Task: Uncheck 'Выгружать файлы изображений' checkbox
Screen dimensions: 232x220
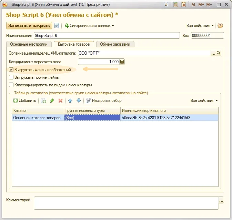Action: pos(11,70)
